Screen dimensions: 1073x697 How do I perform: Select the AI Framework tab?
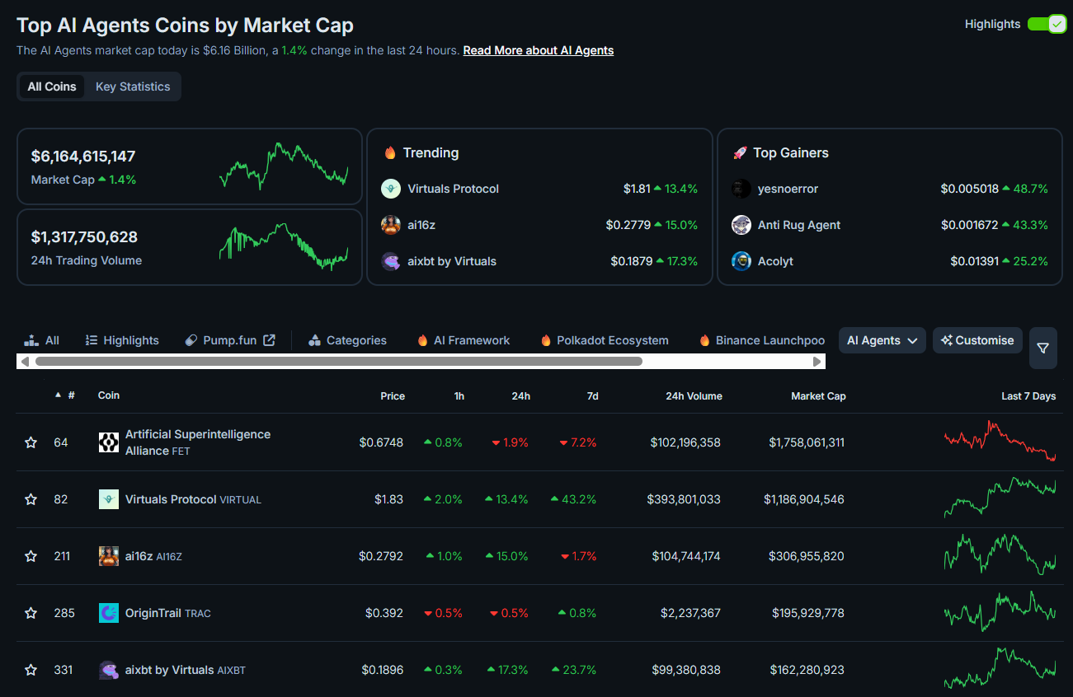click(x=464, y=340)
